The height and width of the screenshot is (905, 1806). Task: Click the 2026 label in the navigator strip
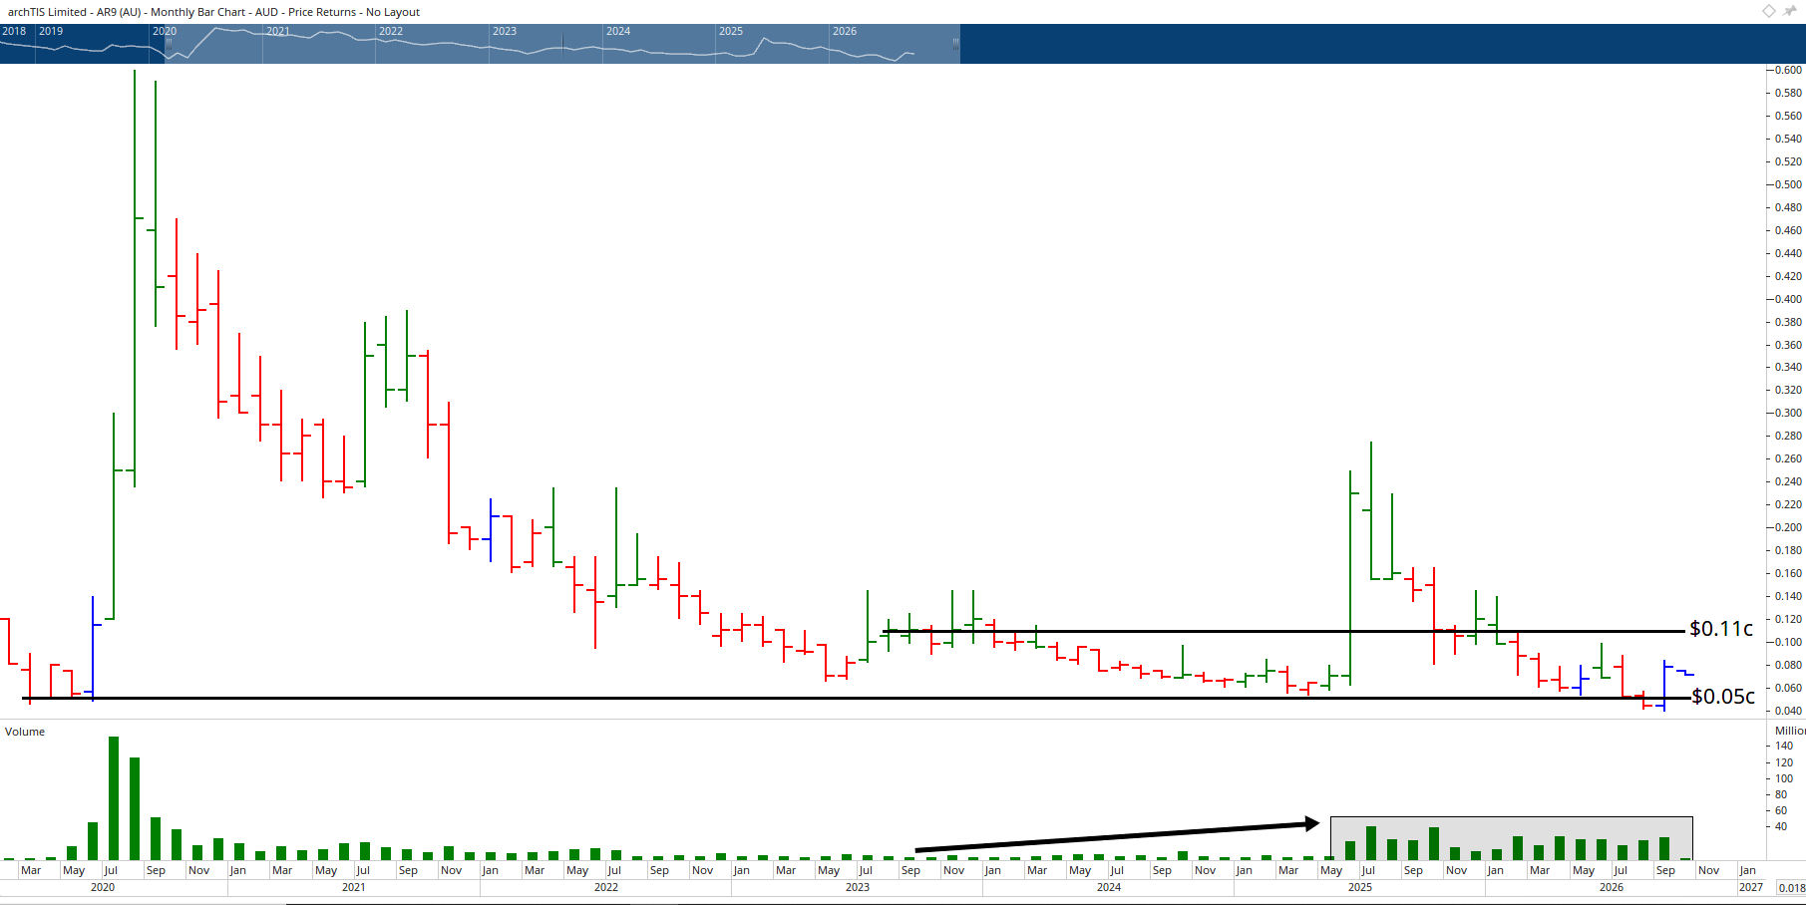[845, 31]
